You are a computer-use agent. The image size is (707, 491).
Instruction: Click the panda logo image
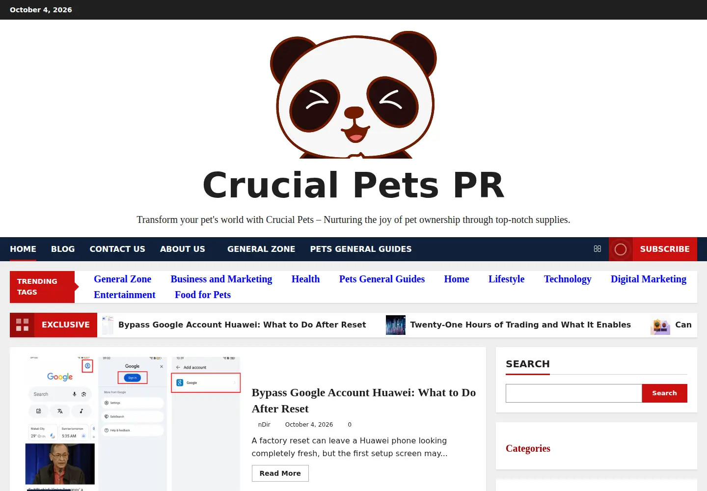[353, 94]
